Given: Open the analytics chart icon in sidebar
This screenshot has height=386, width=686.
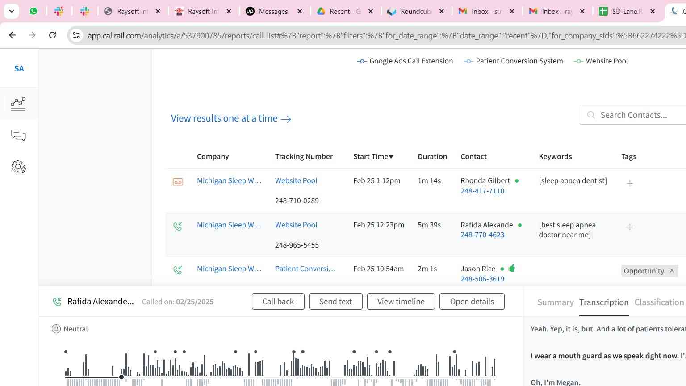Looking at the screenshot, I should coord(18,104).
